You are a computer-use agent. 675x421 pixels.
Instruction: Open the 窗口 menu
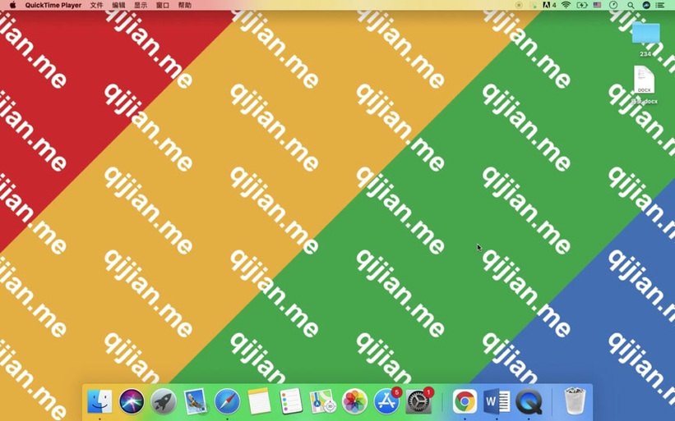pyautogui.click(x=162, y=5)
